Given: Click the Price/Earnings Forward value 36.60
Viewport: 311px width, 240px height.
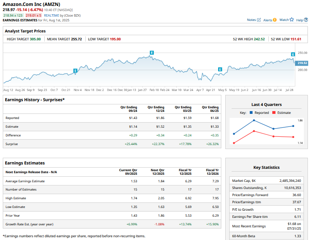Looking at the screenshot, I should coord(297,195).
